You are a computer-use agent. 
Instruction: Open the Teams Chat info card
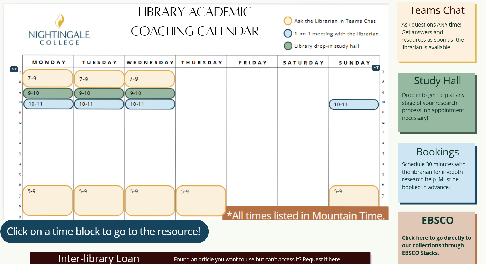click(x=436, y=32)
